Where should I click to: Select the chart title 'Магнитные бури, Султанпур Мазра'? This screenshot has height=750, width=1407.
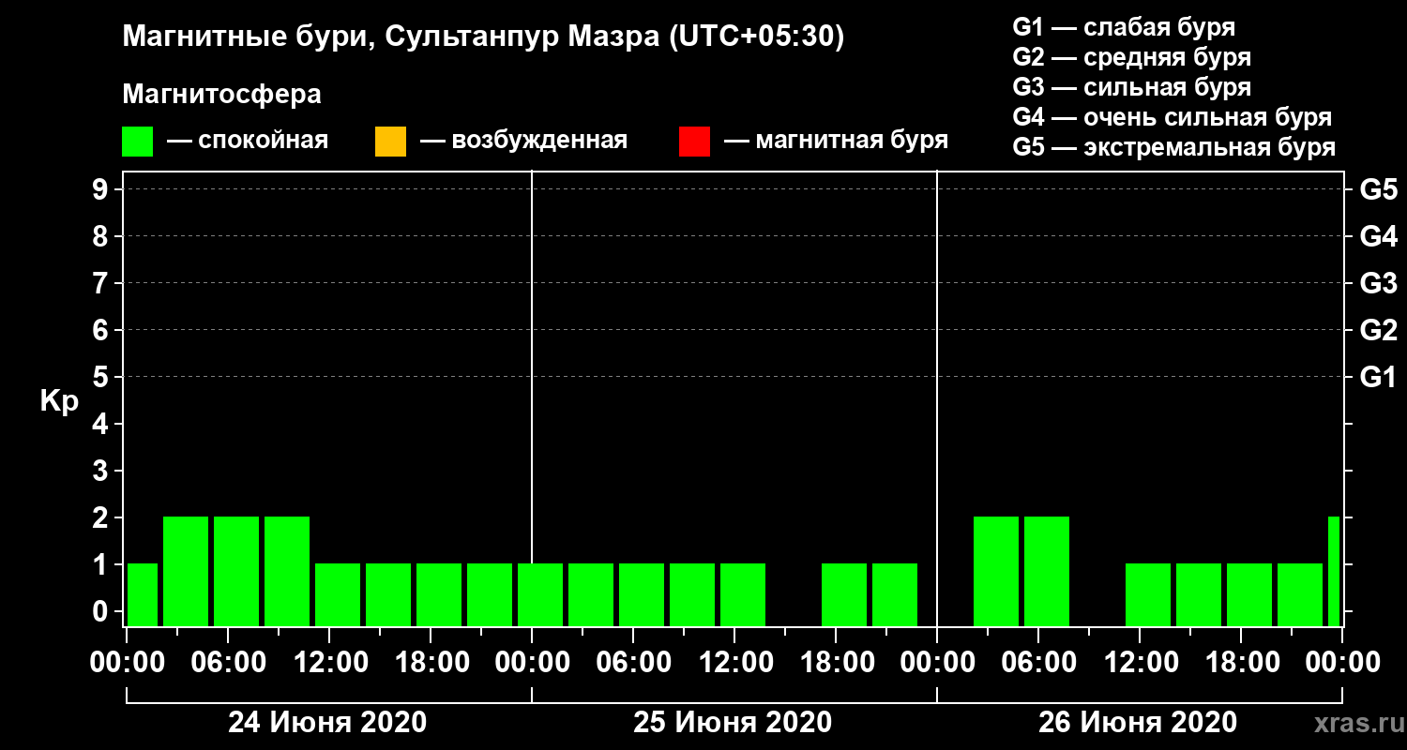pos(389,38)
